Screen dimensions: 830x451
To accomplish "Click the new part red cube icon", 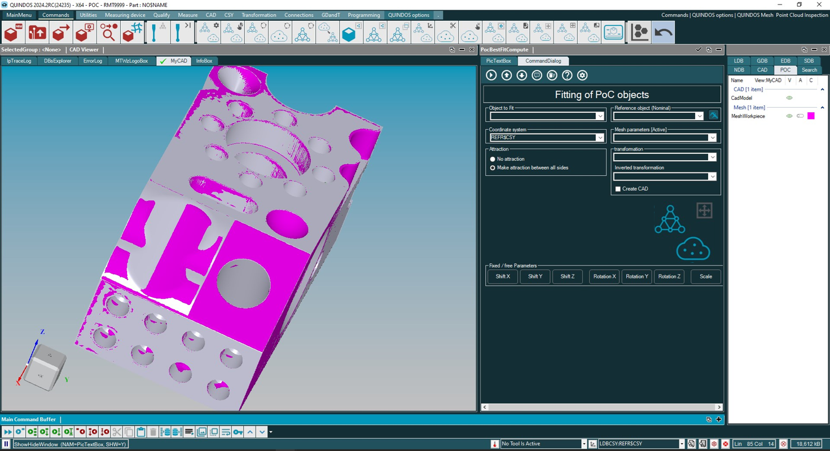I will [14, 33].
